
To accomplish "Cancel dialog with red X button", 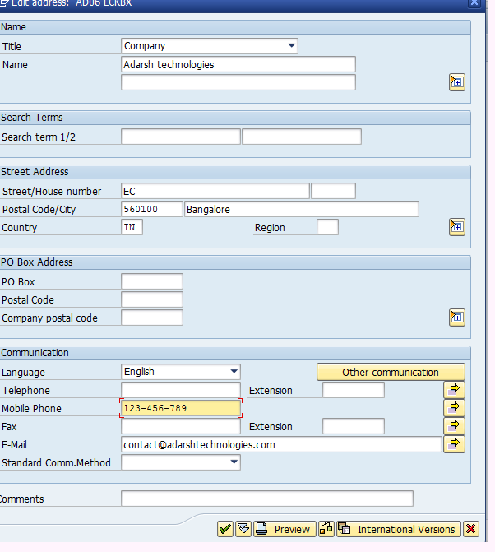I will (x=470, y=529).
